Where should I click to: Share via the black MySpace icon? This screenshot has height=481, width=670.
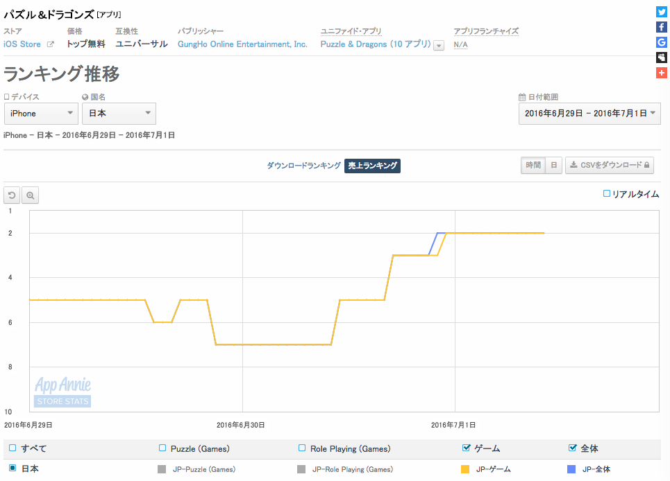(x=662, y=58)
